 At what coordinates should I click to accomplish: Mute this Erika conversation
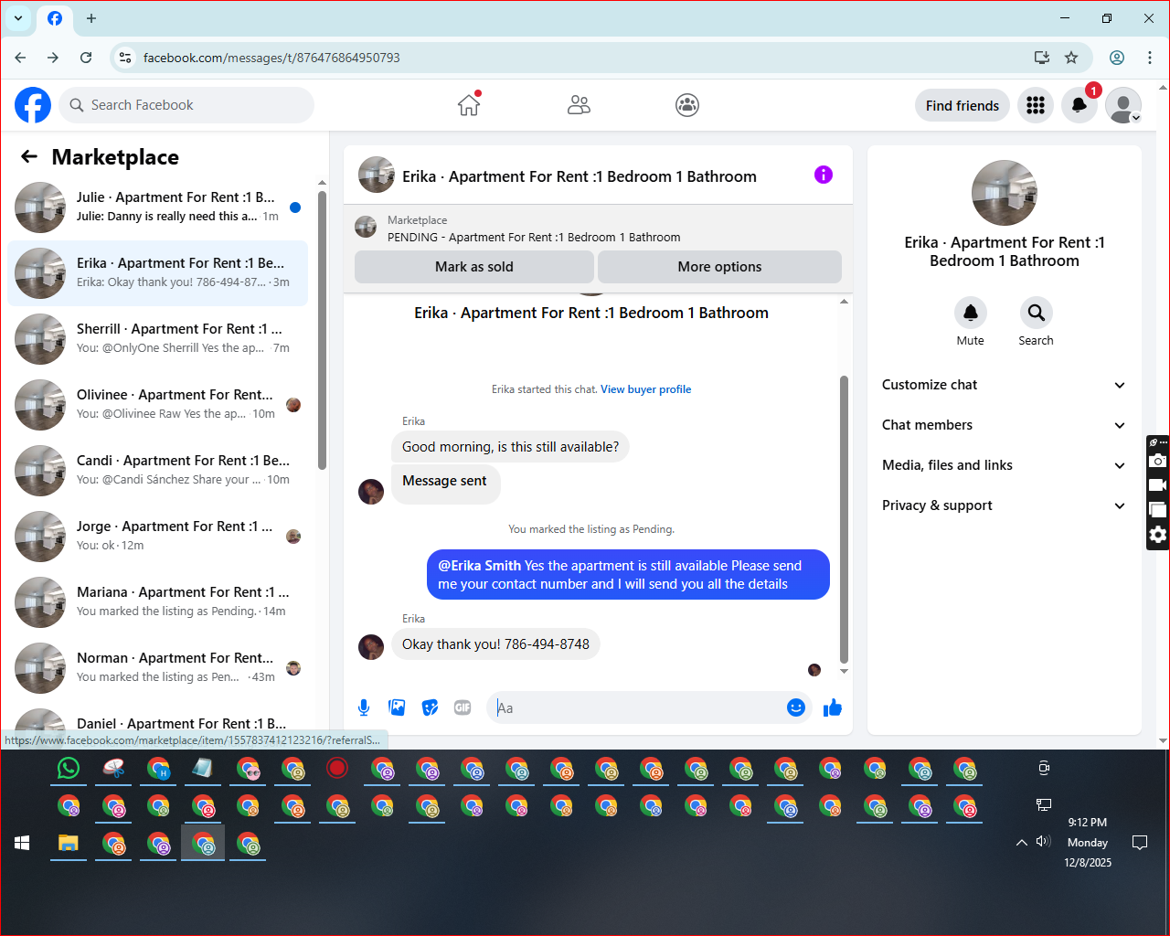(x=971, y=313)
